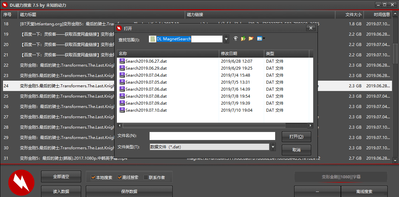Click the ... button
The width and height of the screenshot is (399, 197).
coord(317,191)
